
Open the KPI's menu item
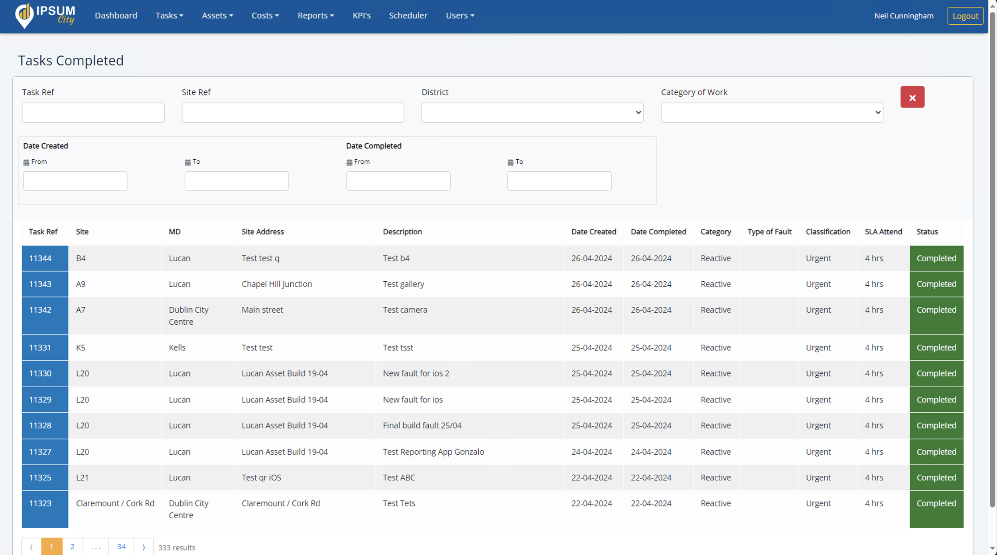[x=361, y=16]
